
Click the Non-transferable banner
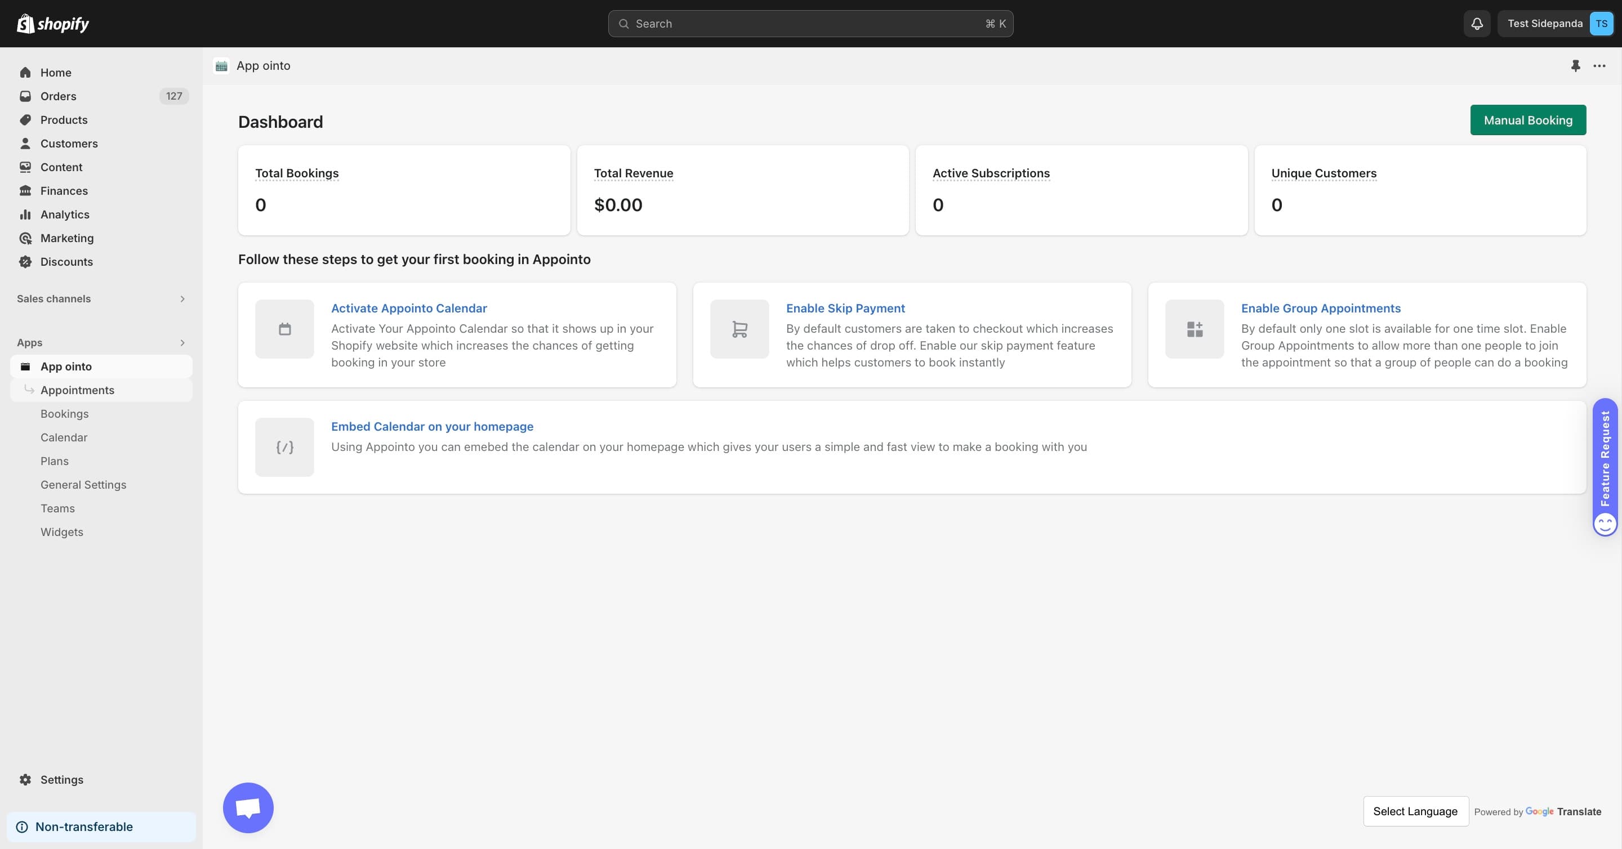(x=101, y=827)
